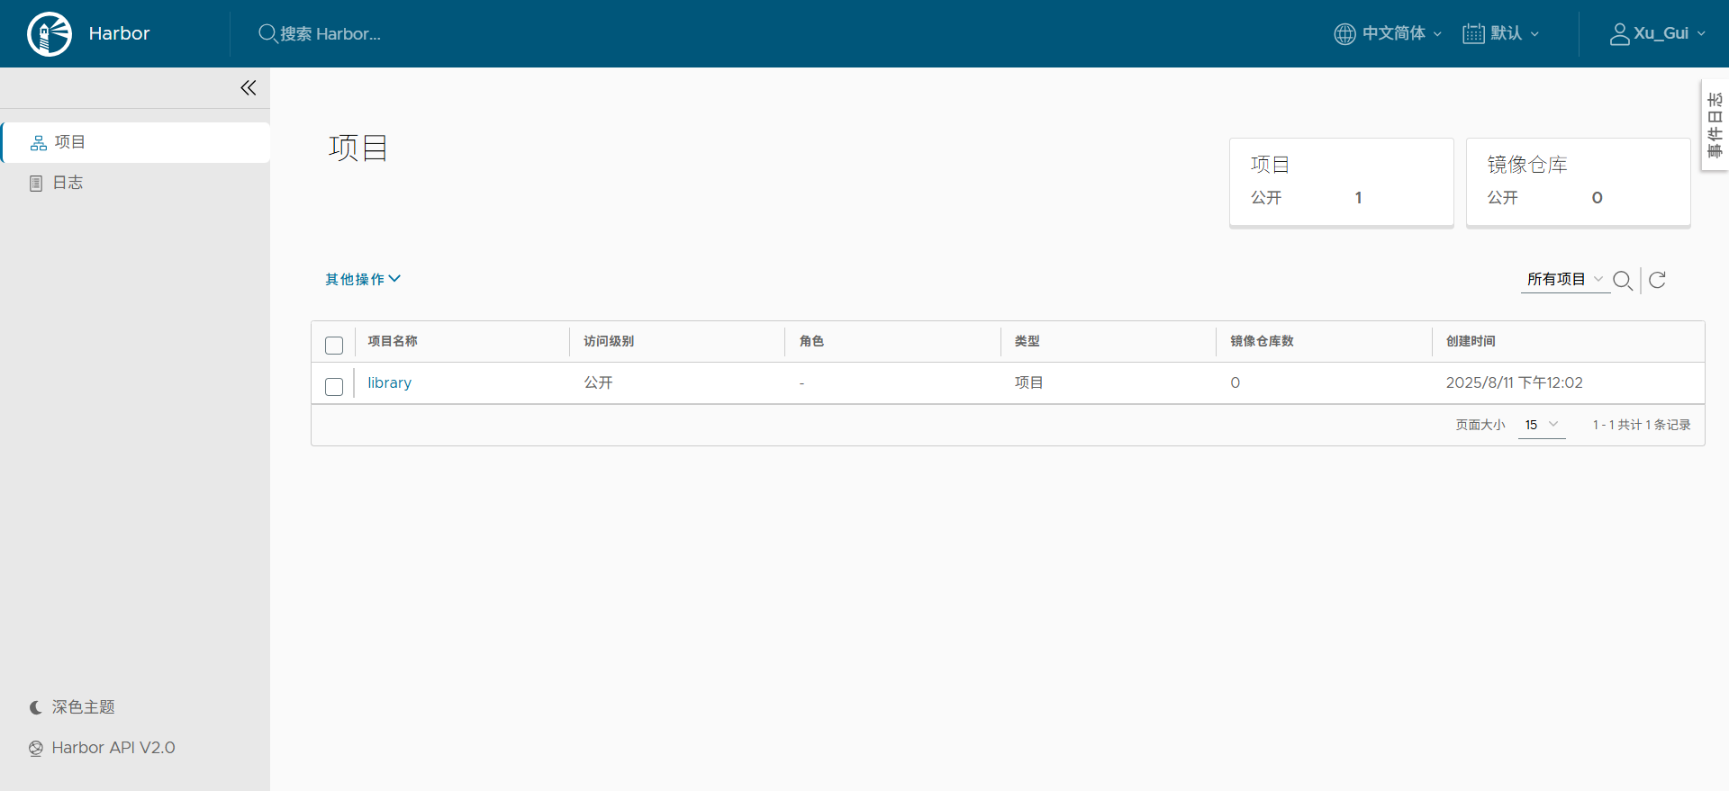Open the 默认 date format dropdown

[1501, 33]
